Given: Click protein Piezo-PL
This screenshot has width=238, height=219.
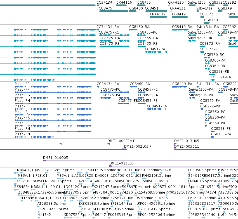Looking at the screenshot, I should point(22,123).
